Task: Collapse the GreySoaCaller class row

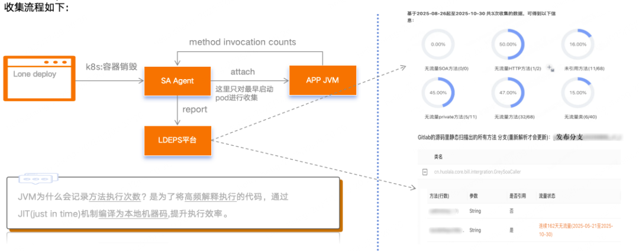Action: (x=425, y=172)
